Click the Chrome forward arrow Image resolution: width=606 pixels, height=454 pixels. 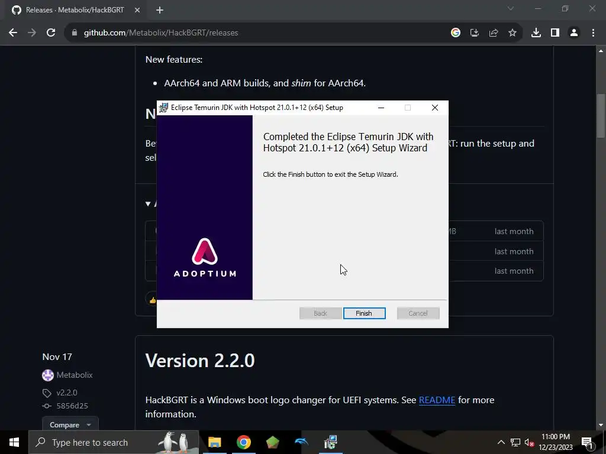32,33
